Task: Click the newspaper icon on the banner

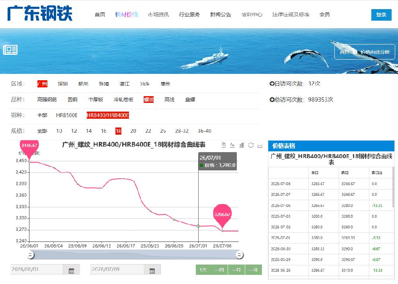Action: point(10,50)
